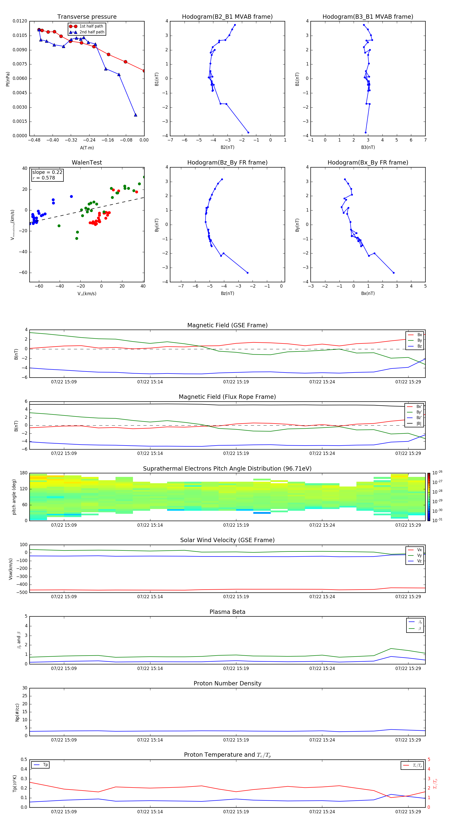Click the Bx' entry in Flux Rope legend
Screen dimensions: 455x834
coord(415,407)
